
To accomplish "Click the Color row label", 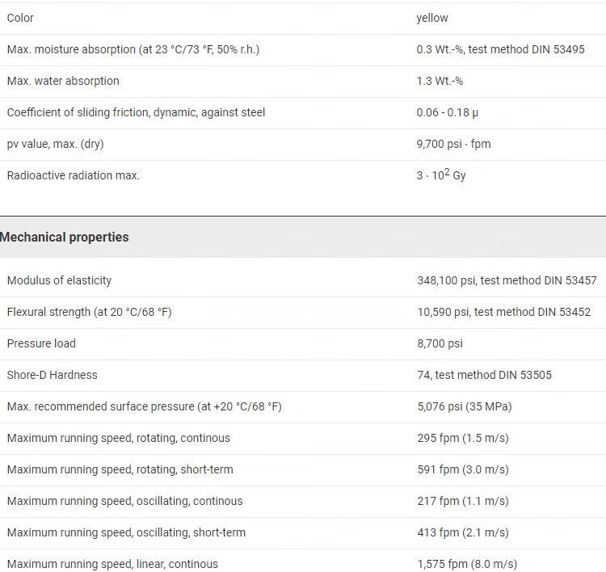I will click(x=20, y=18).
